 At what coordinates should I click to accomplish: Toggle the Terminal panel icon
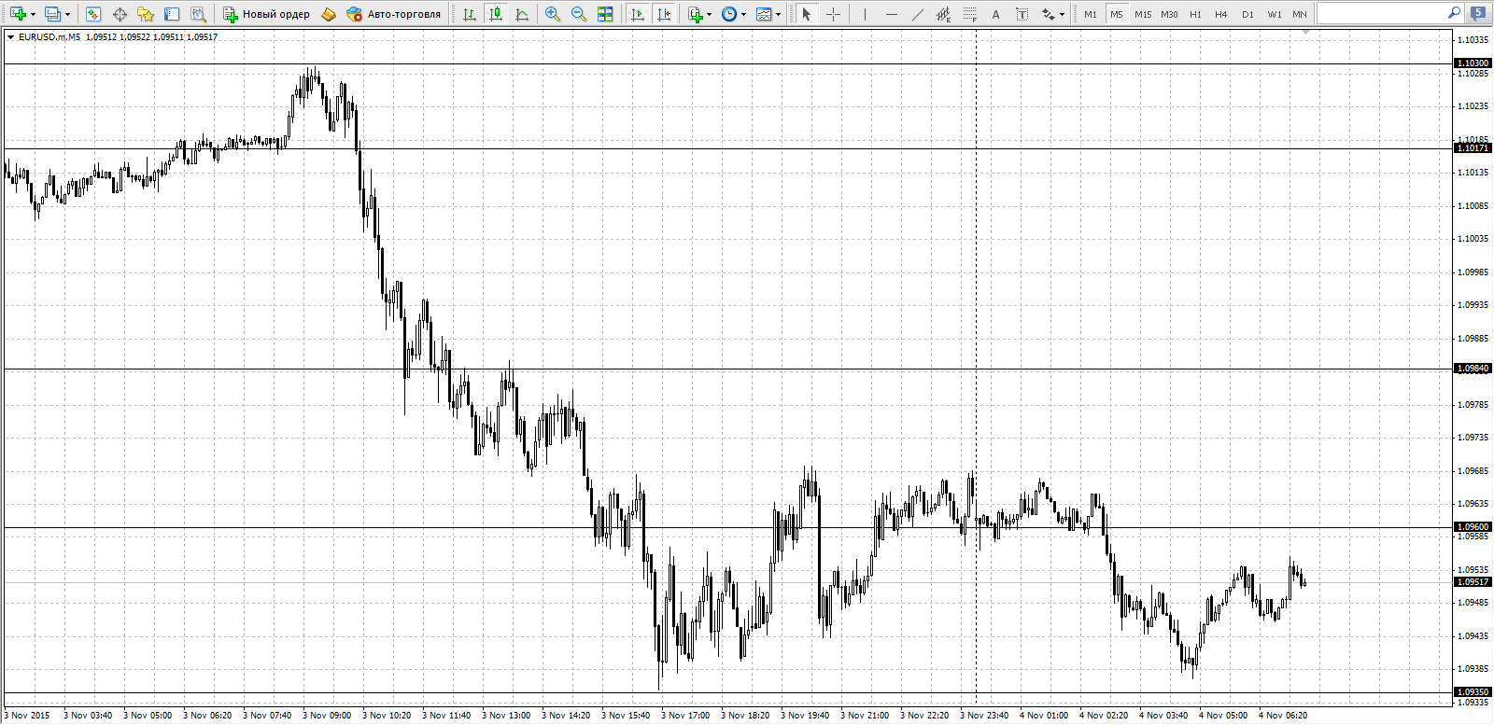coord(172,14)
